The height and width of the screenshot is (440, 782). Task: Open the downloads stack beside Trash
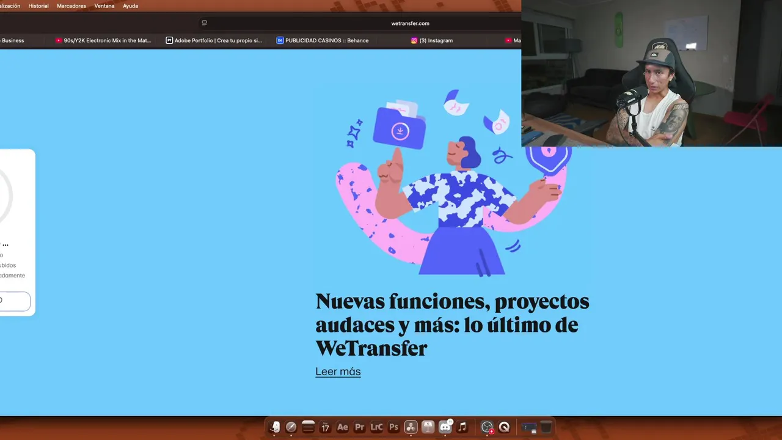(529, 427)
